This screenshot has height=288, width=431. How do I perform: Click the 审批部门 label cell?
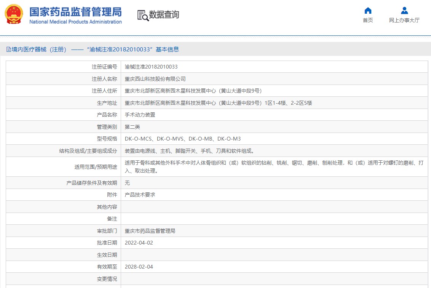click(64, 231)
